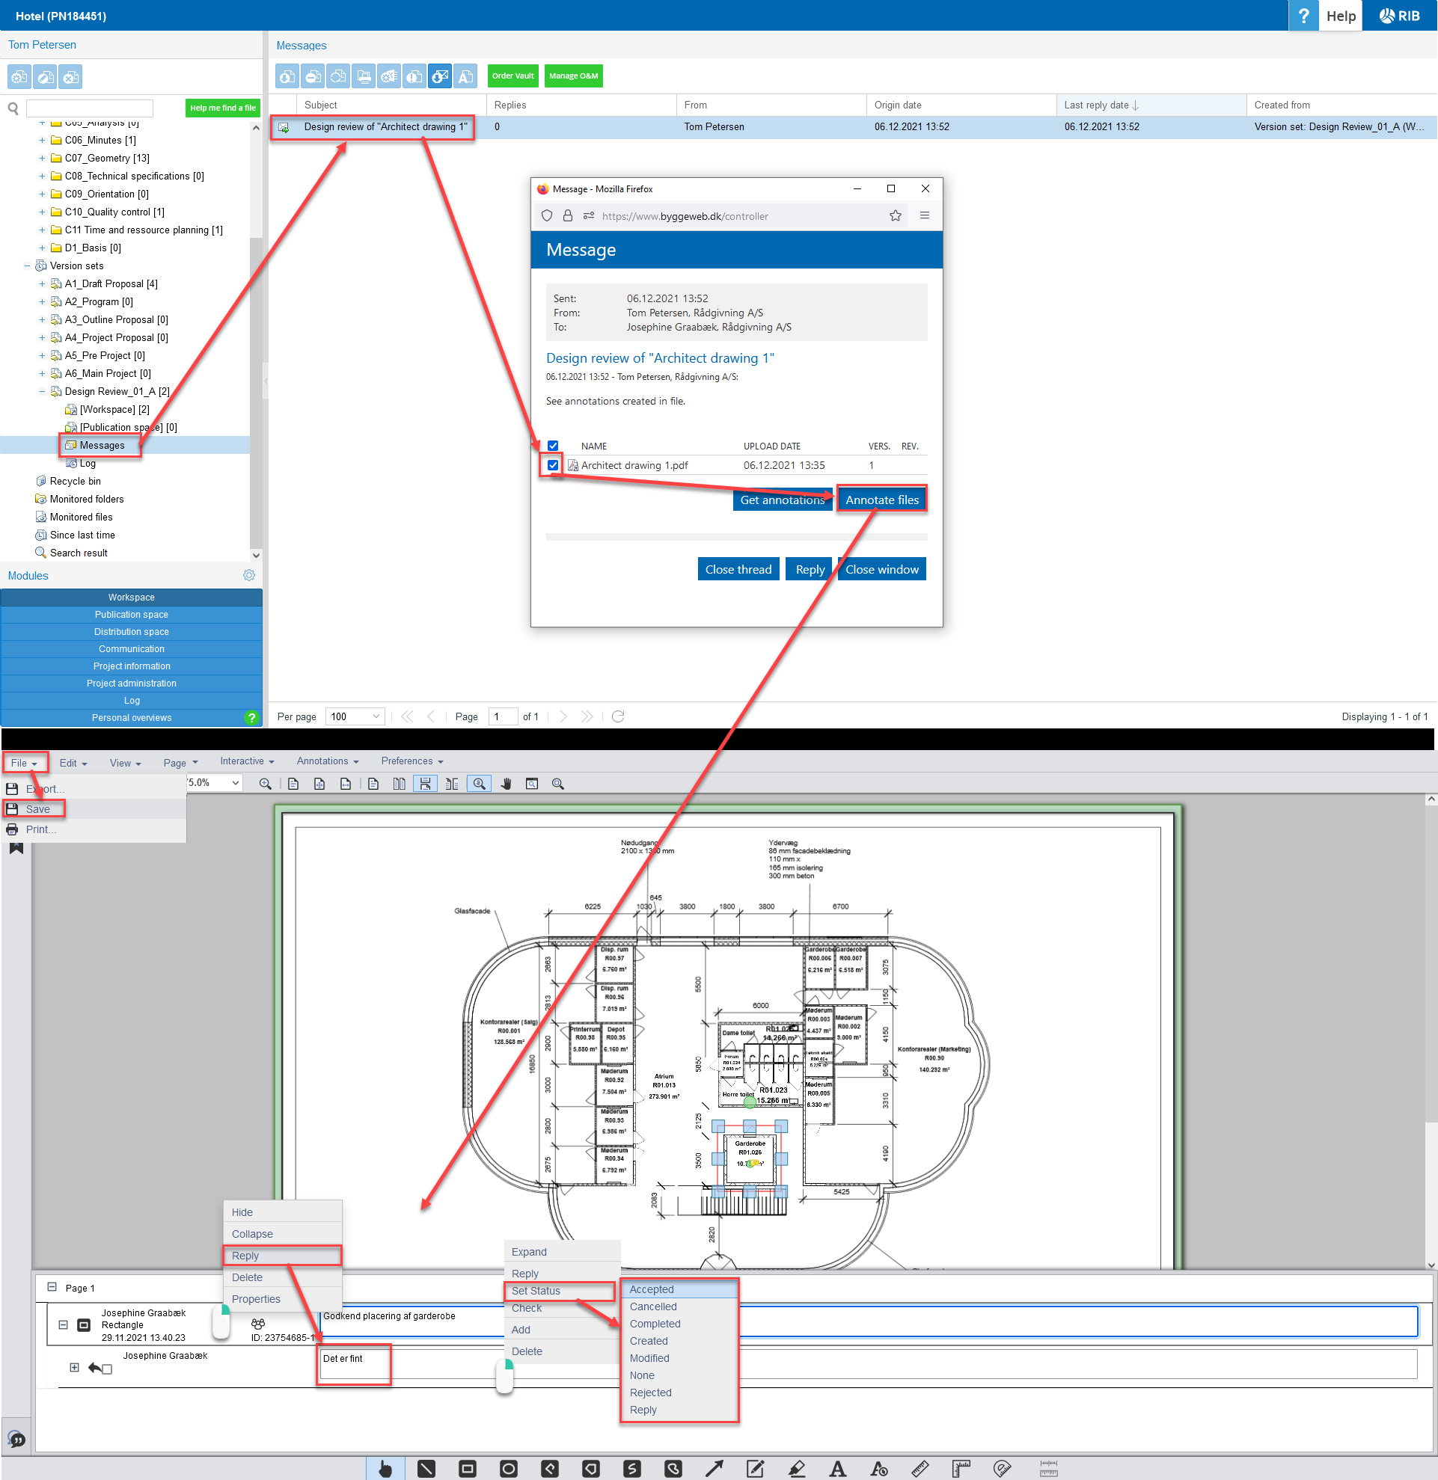This screenshot has width=1438, height=1480.
Task: Select the text annotation tool
Action: pyautogui.click(x=836, y=1468)
